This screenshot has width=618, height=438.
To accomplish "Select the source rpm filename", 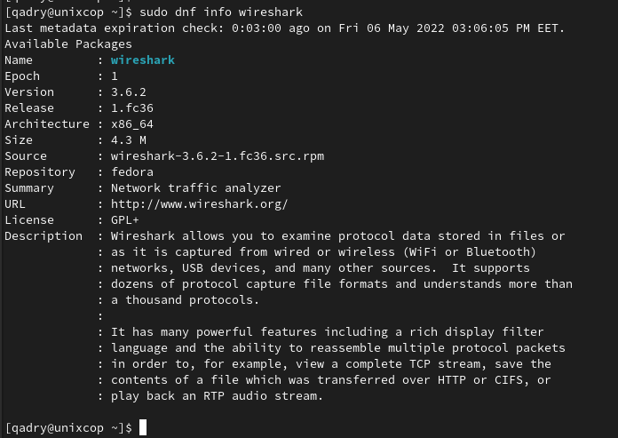I will (218, 156).
